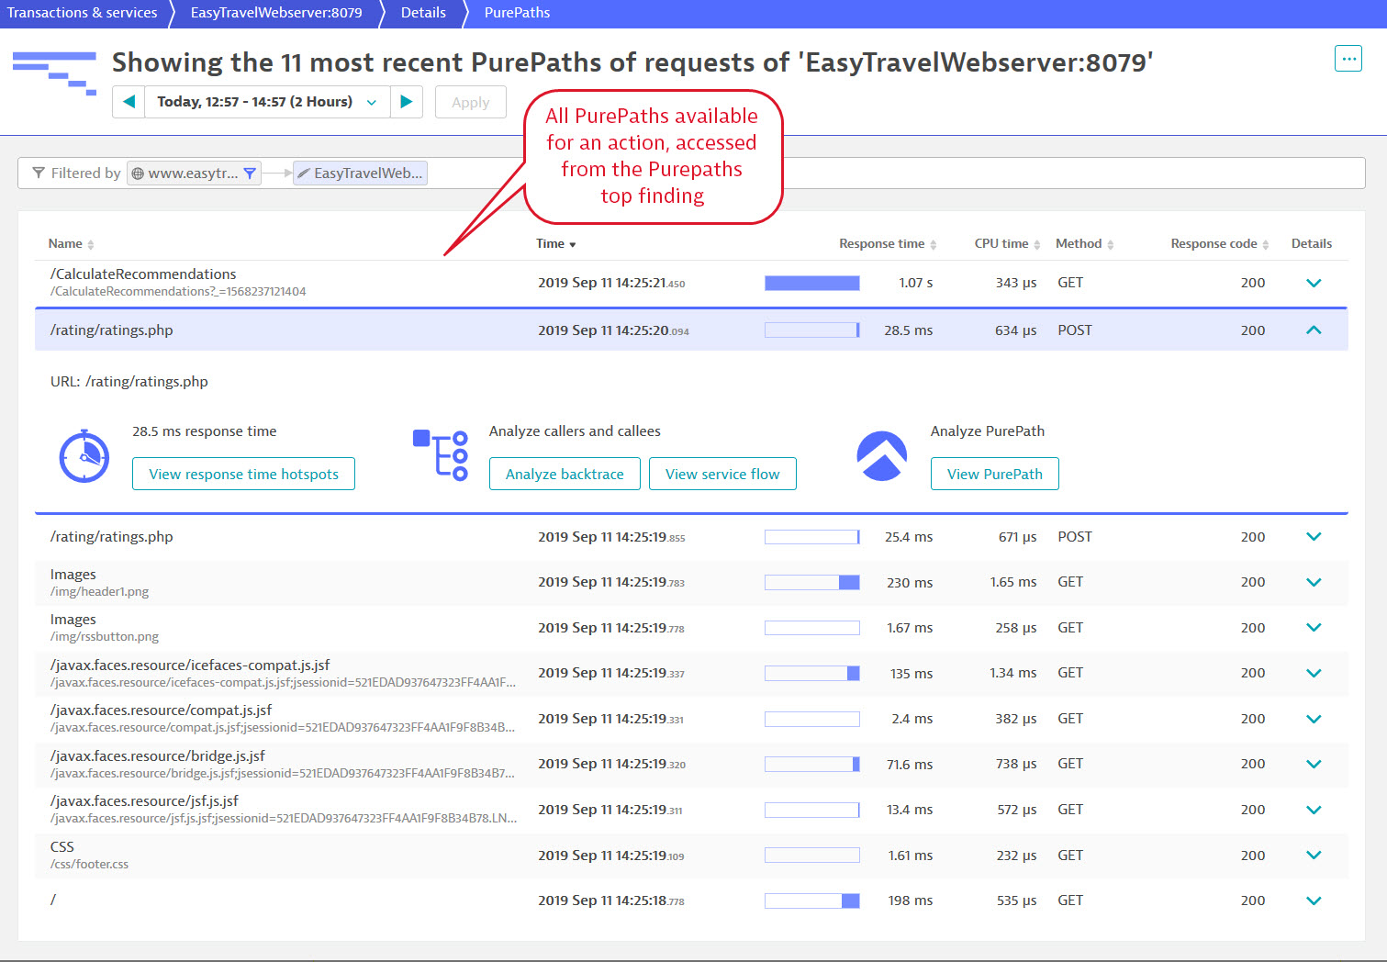
Task: Expand the root '/' request row
Action: 1314,900
